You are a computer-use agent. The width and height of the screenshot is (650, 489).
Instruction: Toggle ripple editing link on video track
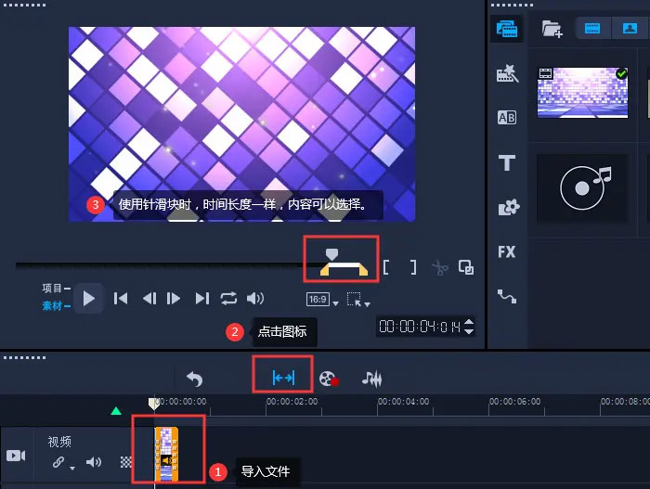tap(58, 461)
